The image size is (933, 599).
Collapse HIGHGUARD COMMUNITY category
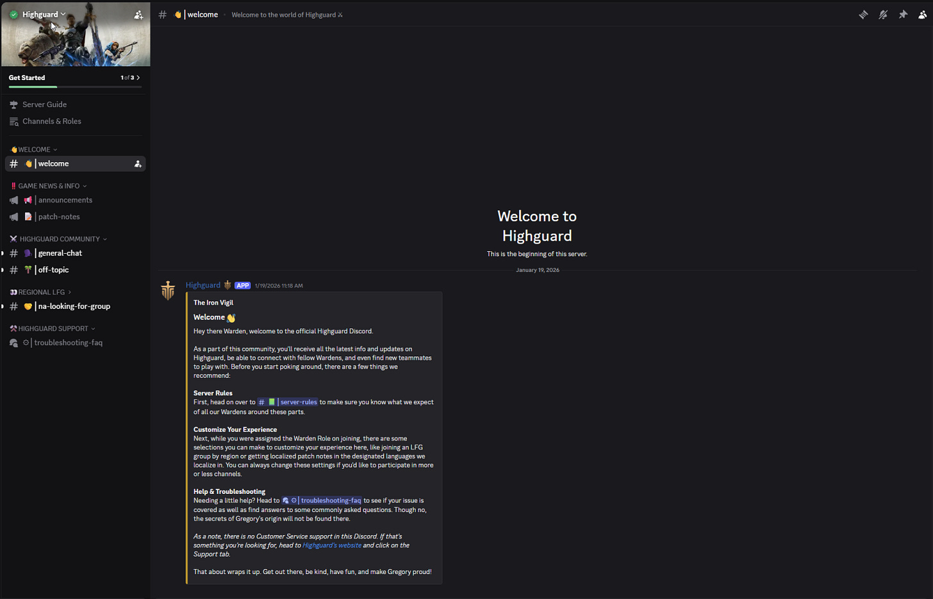[x=58, y=239]
